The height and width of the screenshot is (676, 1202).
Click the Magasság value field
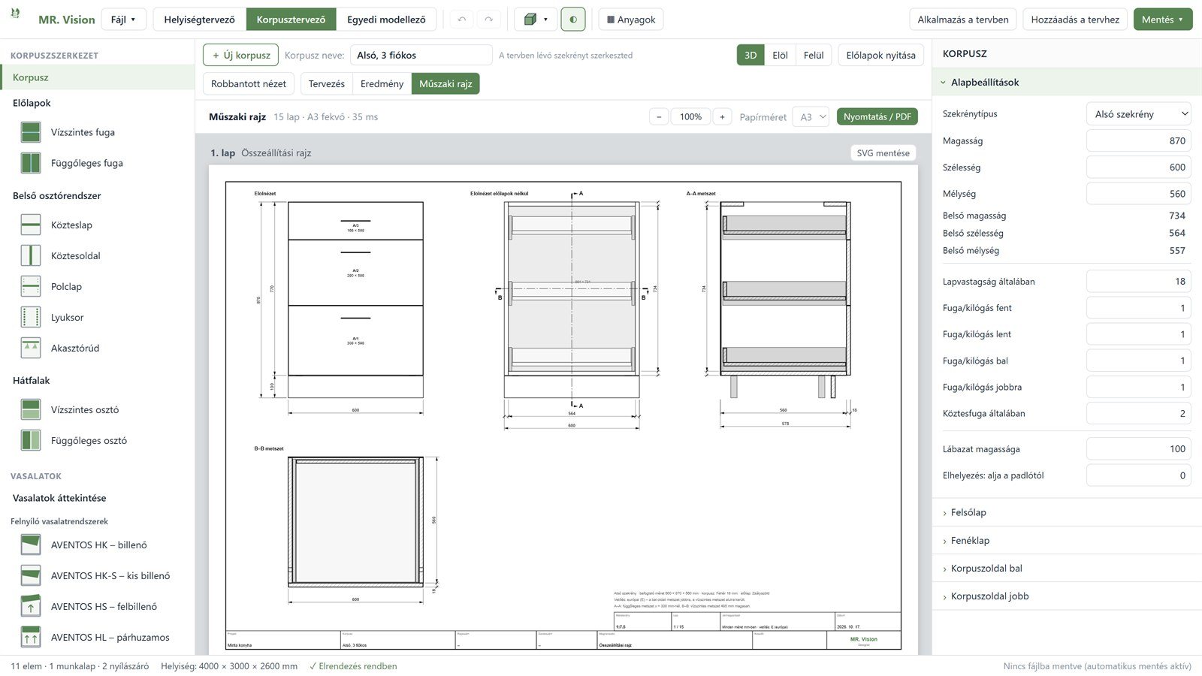pyautogui.click(x=1139, y=140)
